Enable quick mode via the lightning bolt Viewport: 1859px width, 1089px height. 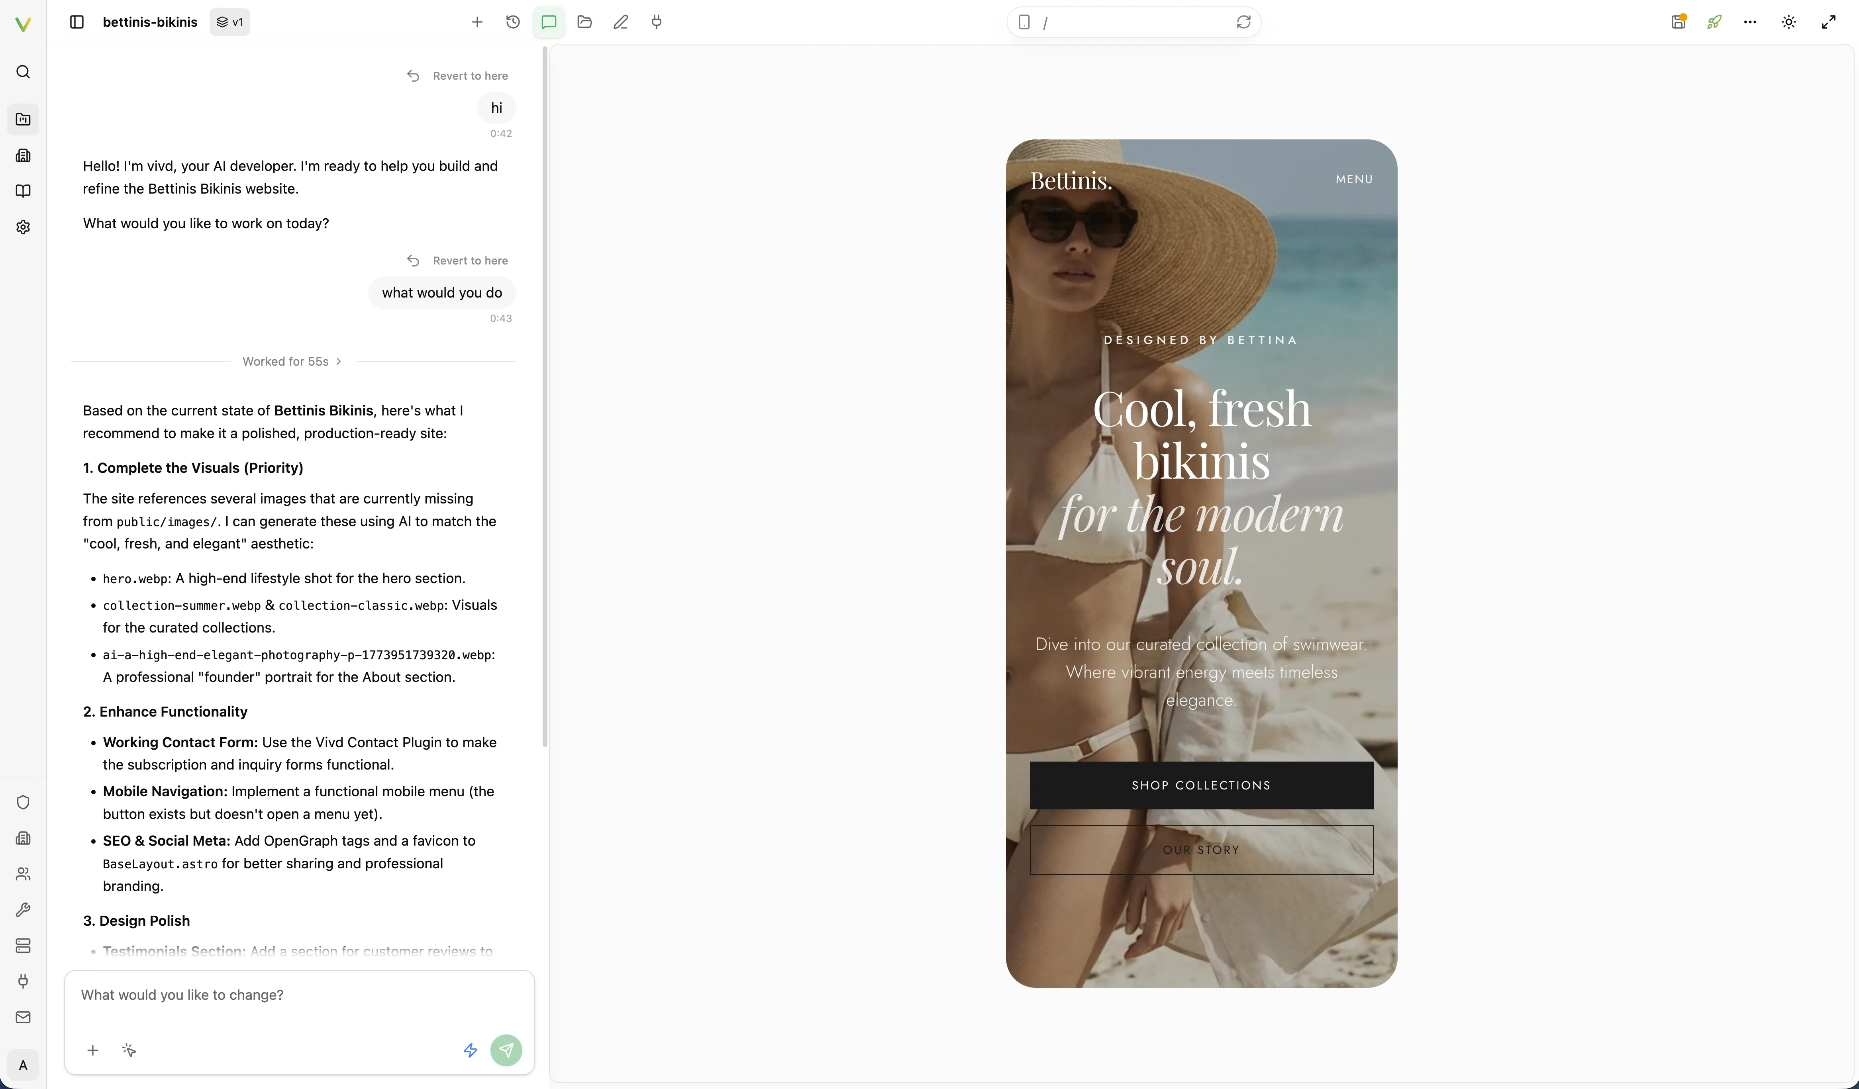click(x=470, y=1049)
